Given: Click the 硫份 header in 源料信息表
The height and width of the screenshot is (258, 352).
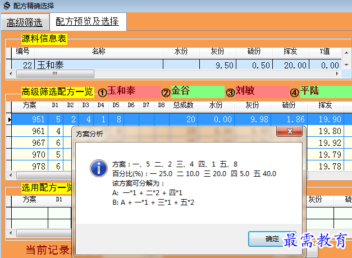Looking at the screenshot, I should point(254,52).
